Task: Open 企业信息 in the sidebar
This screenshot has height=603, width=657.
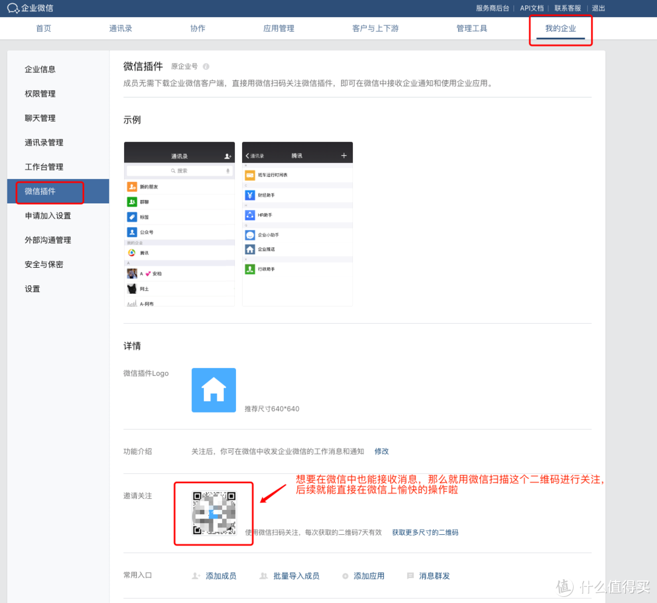Action: 40,69
